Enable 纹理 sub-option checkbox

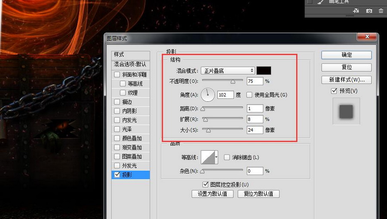tap(123, 93)
